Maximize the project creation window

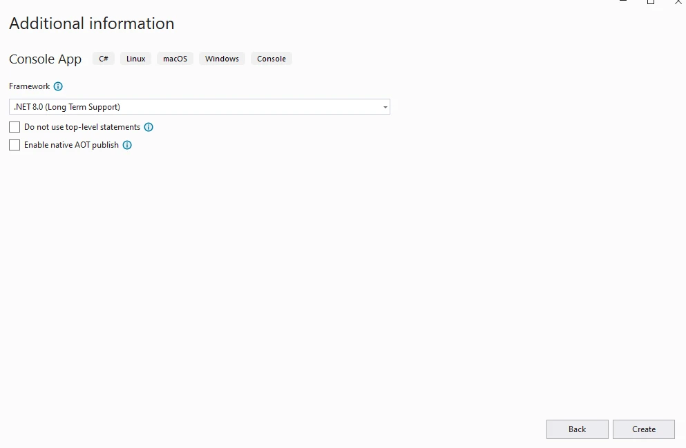point(651,2)
